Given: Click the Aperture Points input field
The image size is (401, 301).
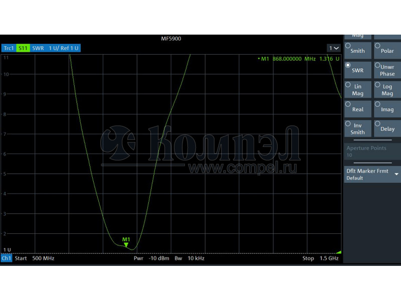Looking at the screenshot, I should click(x=372, y=156).
